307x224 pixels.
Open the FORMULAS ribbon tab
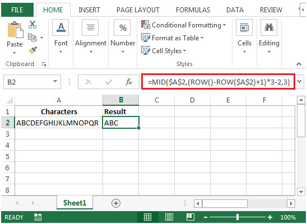click(193, 10)
